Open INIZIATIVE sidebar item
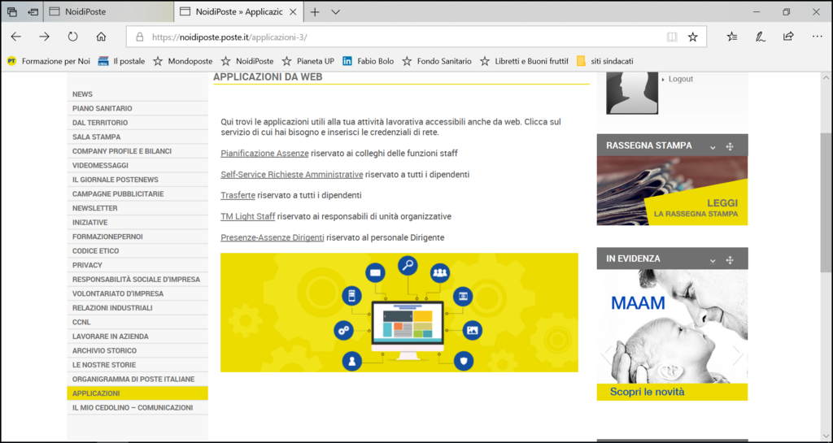The height and width of the screenshot is (443, 833). 137,222
